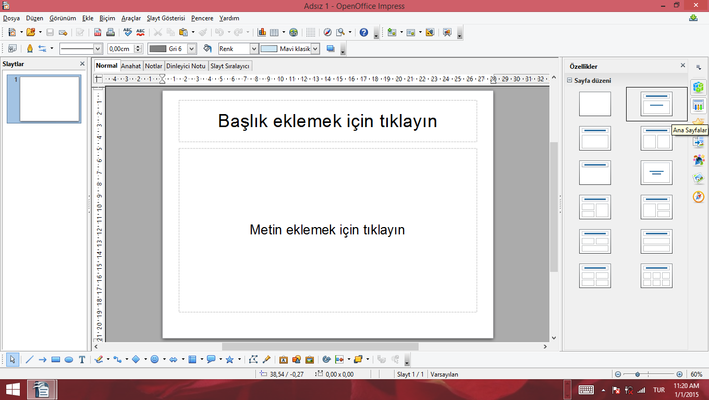Viewport: 709px width, 400px height.
Task: Select the Text tool T icon
Action: (82, 359)
